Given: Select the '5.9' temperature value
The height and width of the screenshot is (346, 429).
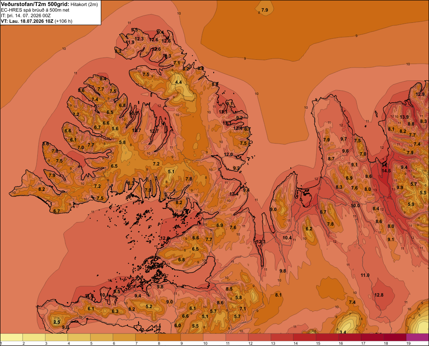Looking at the screenshot, I should point(411,204).
